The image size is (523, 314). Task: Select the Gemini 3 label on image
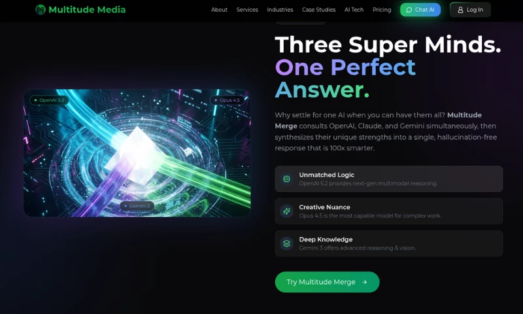tap(137, 206)
